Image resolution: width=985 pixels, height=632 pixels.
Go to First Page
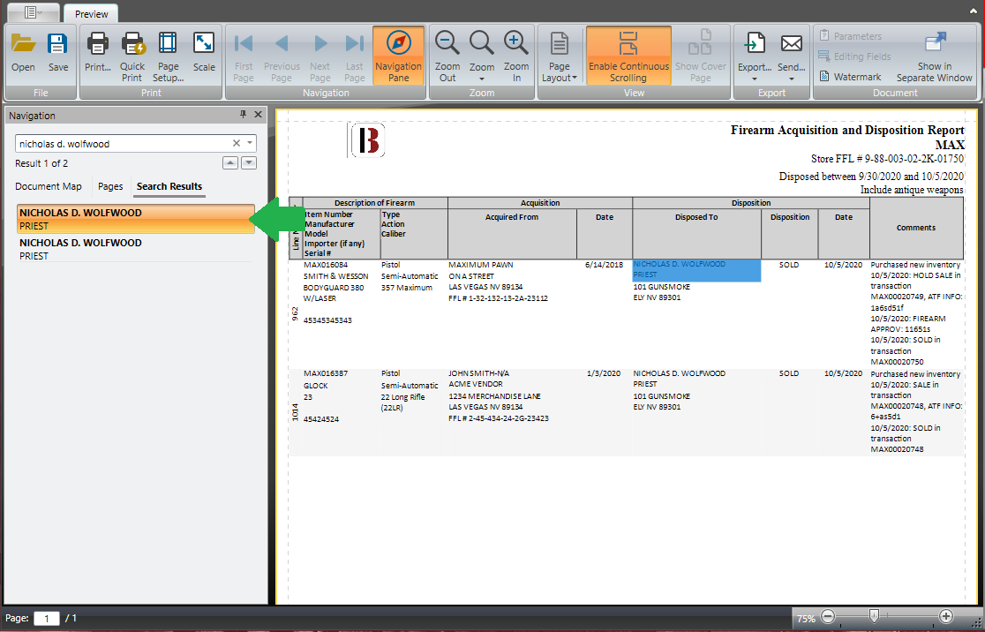pyautogui.click(x=244, y=56)
